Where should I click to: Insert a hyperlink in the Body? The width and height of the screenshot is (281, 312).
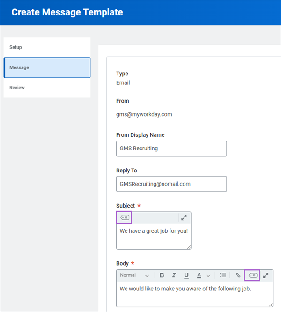[238, 275]
